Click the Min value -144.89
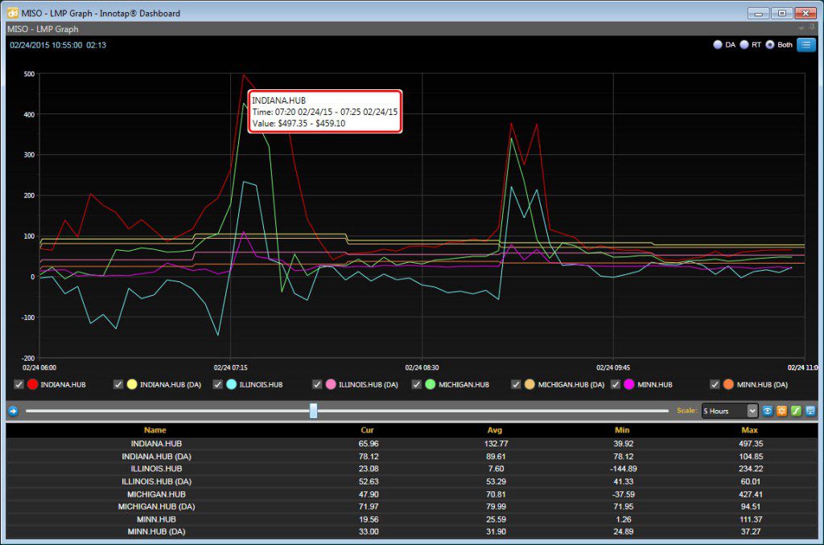824x545 pixels. (624, 469)
